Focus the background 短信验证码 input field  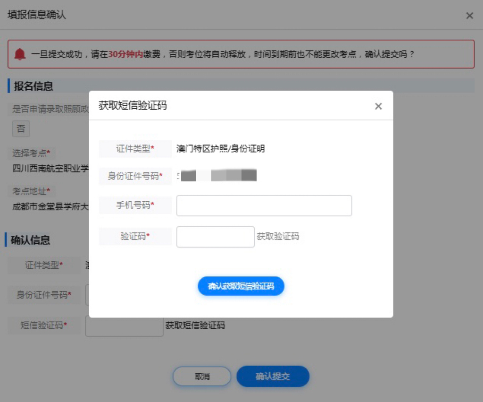124,326
